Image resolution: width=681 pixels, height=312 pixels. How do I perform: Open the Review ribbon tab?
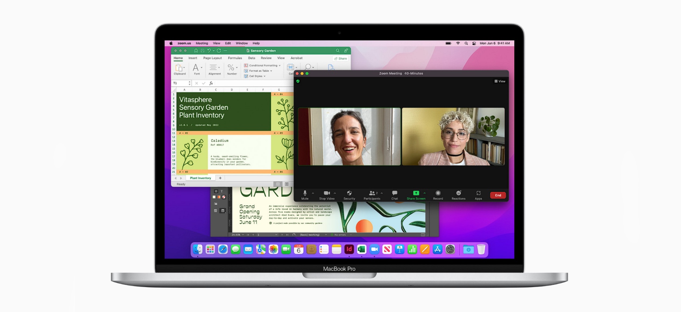[x=266, y=58]
